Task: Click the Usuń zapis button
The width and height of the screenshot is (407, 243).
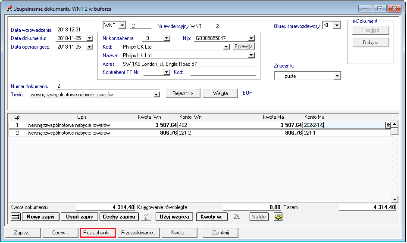Action: click(79, 217)
